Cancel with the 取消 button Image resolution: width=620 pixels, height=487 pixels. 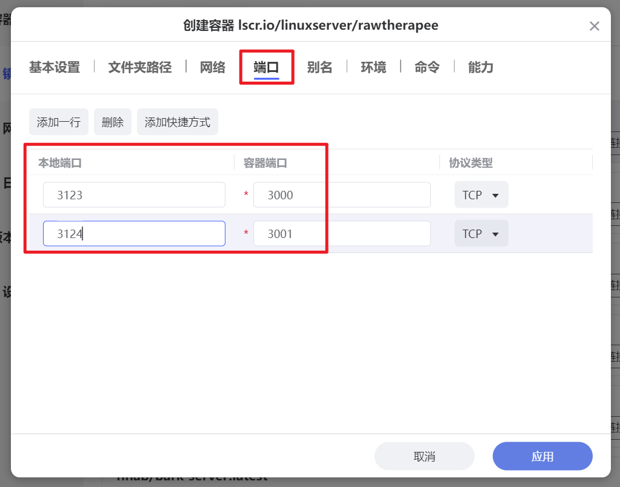(424, 456)
